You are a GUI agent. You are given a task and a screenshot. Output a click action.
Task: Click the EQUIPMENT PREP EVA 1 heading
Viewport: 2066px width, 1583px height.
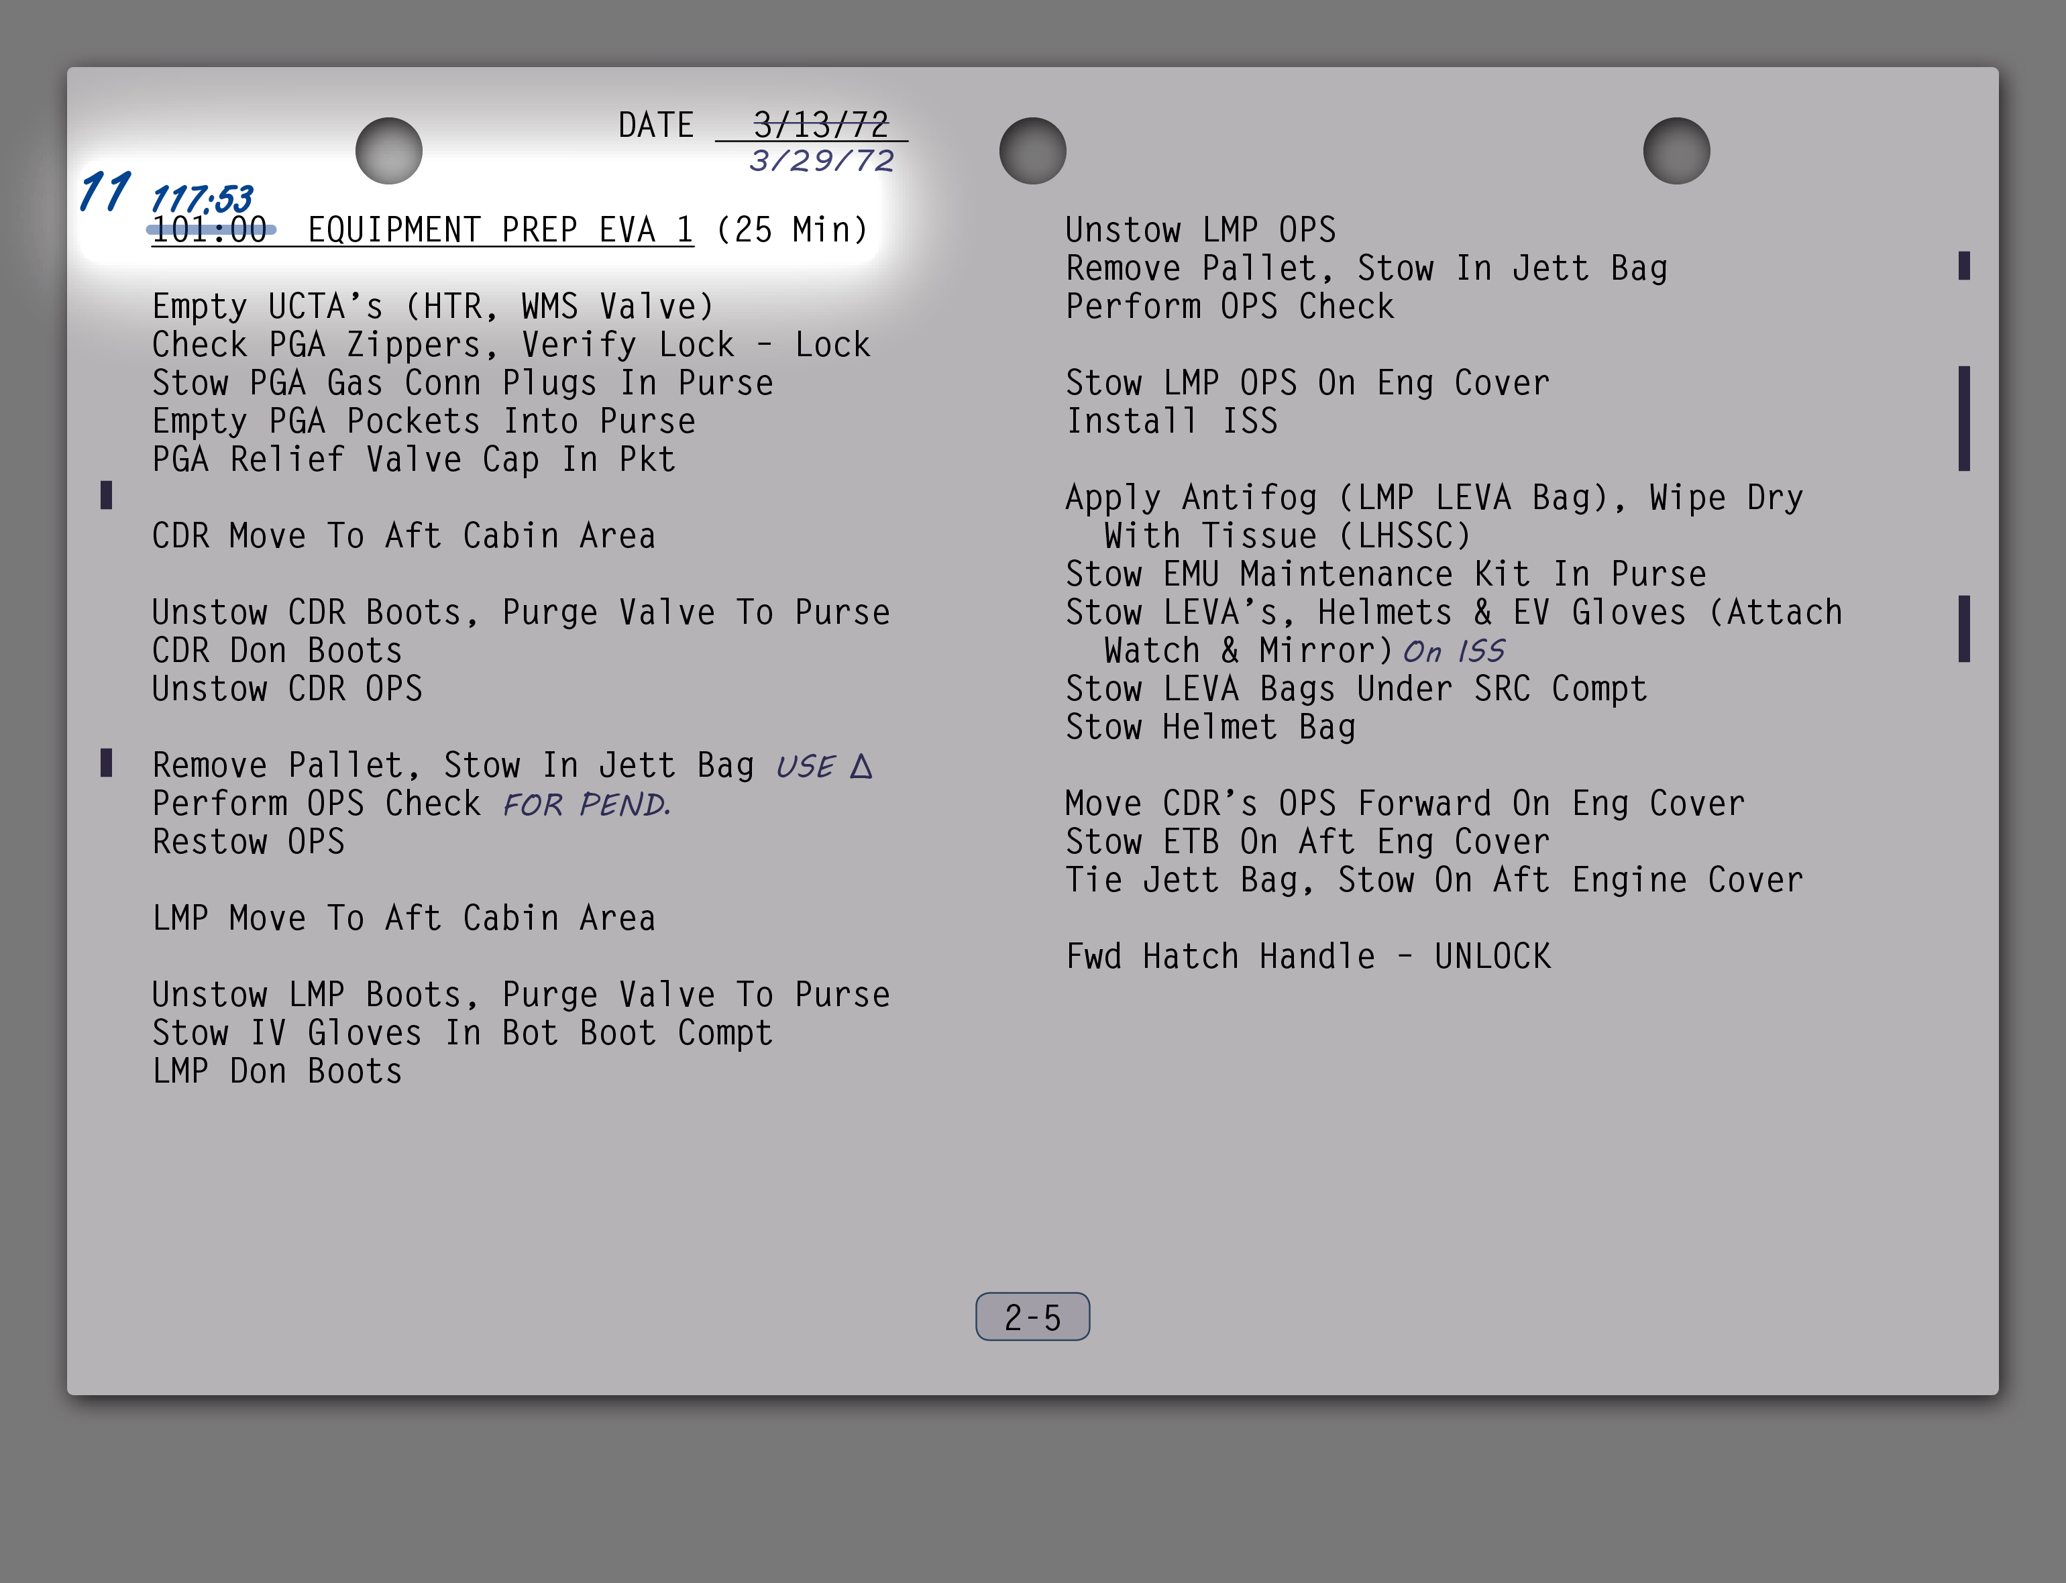tap(500, 230)
